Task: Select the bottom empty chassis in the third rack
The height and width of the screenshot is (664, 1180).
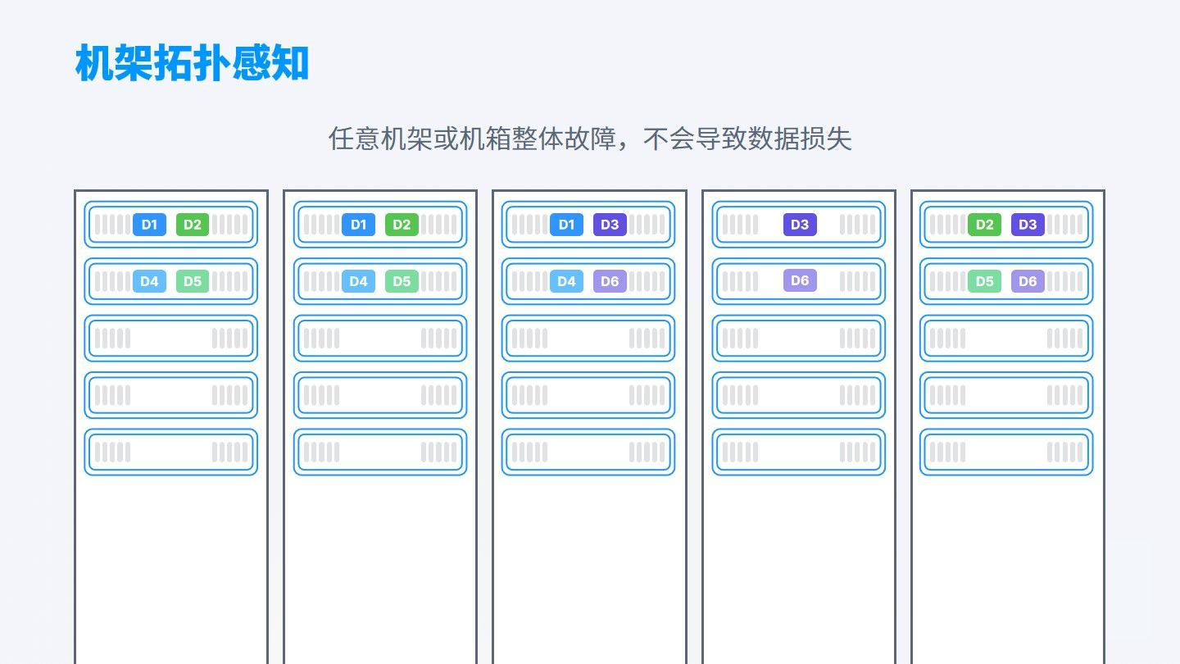Action: (588, 453)
